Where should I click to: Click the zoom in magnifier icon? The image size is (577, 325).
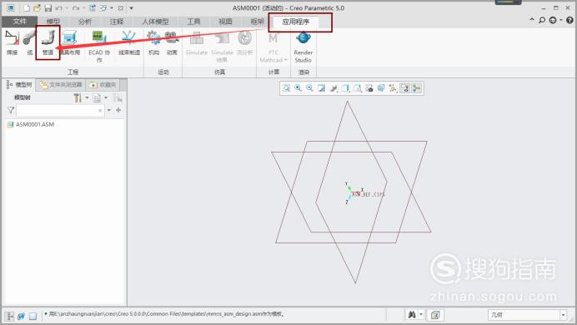(298, 88)
